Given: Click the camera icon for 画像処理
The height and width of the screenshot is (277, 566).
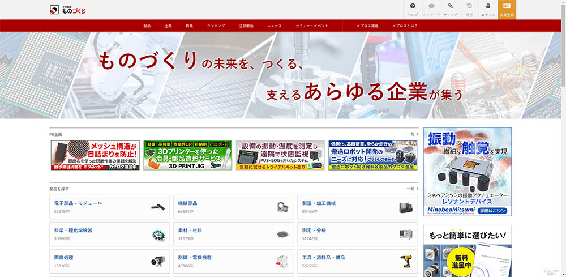Looking at the screenshot, I should (x=157, y=261).
